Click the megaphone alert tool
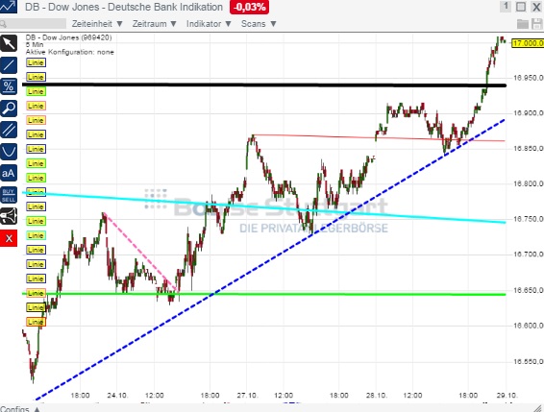544x412 pixels. (x=9, y=216)
